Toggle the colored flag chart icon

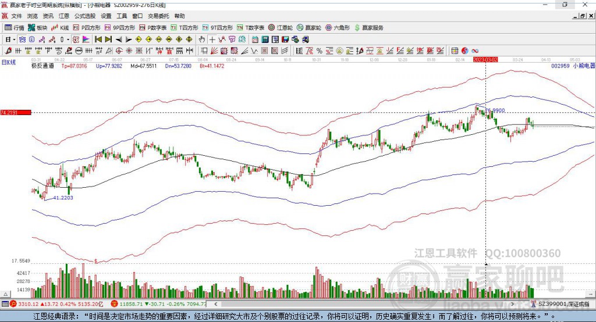(x=86, y=39)
